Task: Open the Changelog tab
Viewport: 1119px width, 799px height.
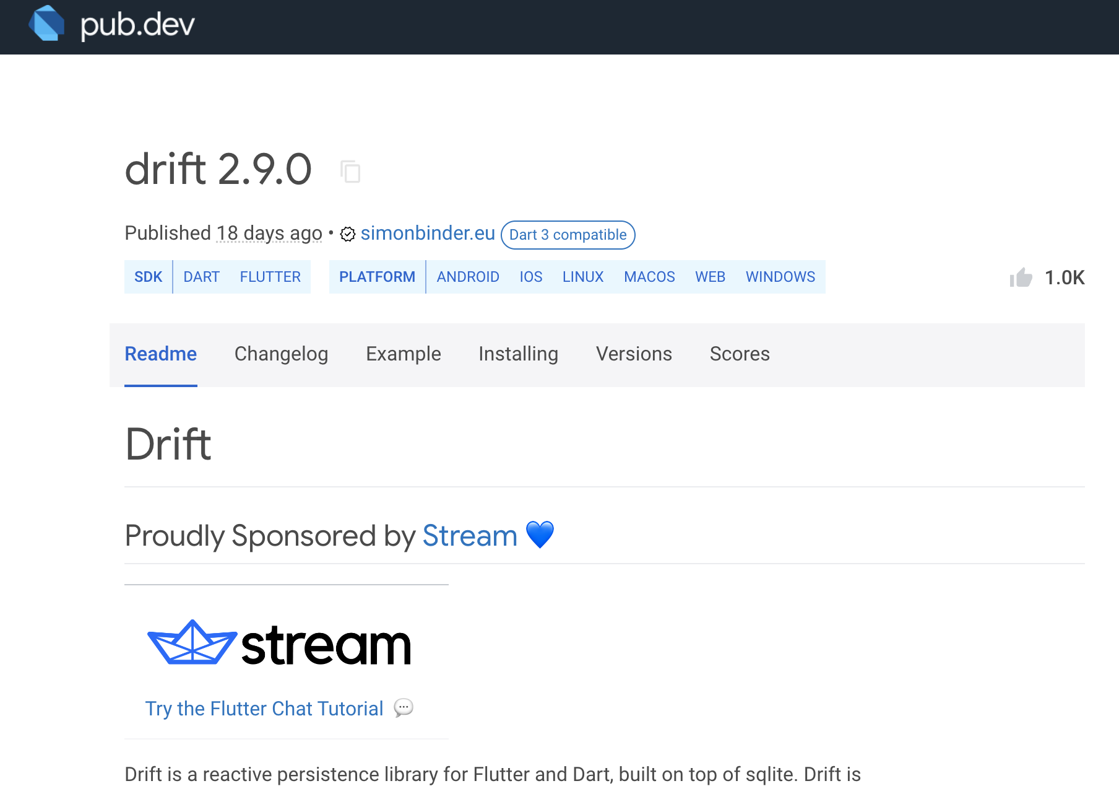Action: click(281, 354)
